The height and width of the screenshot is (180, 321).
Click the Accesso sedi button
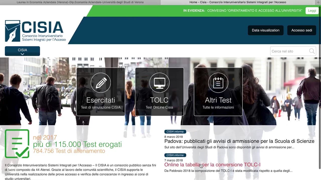click(x=301, y=30)
